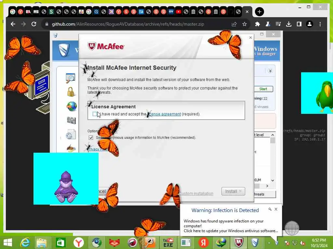Switch to the blue shield antivirus on taskbar
The height and width of the screenshot is (249, 333).
255,243
